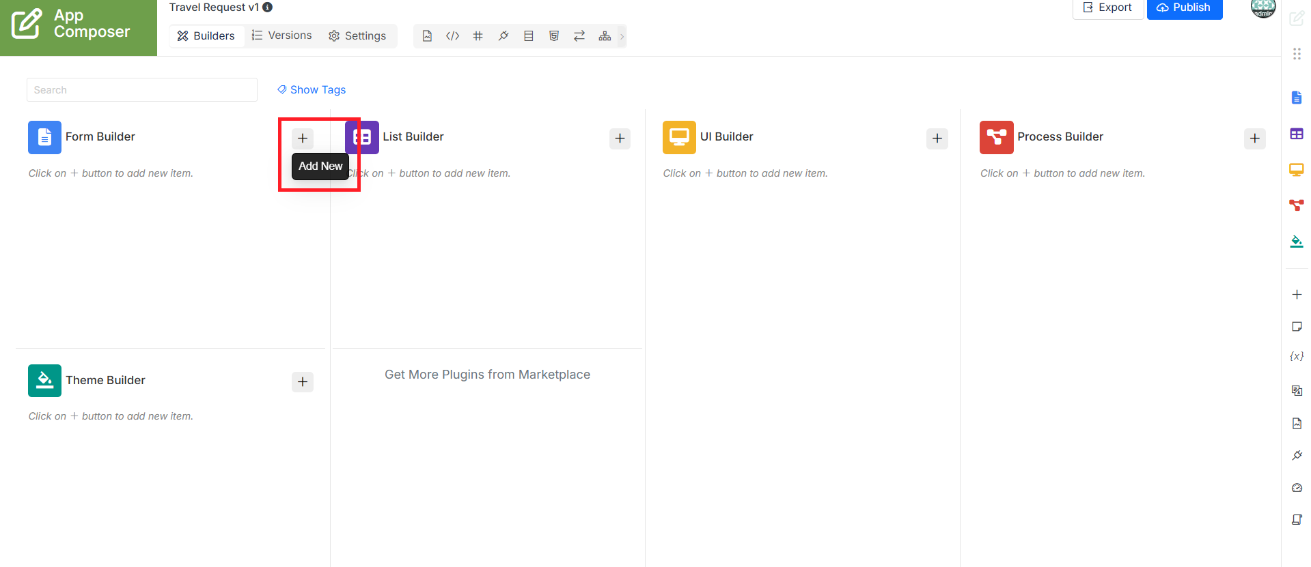
Task: Click the plug icon in the top toolbar
Action: (x=503, y=36)
